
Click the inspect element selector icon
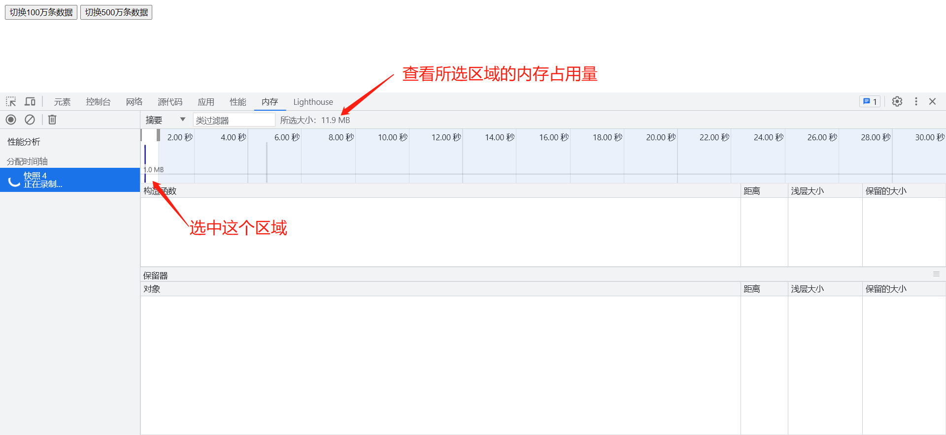pyautogui.click(x=11, y=102)
